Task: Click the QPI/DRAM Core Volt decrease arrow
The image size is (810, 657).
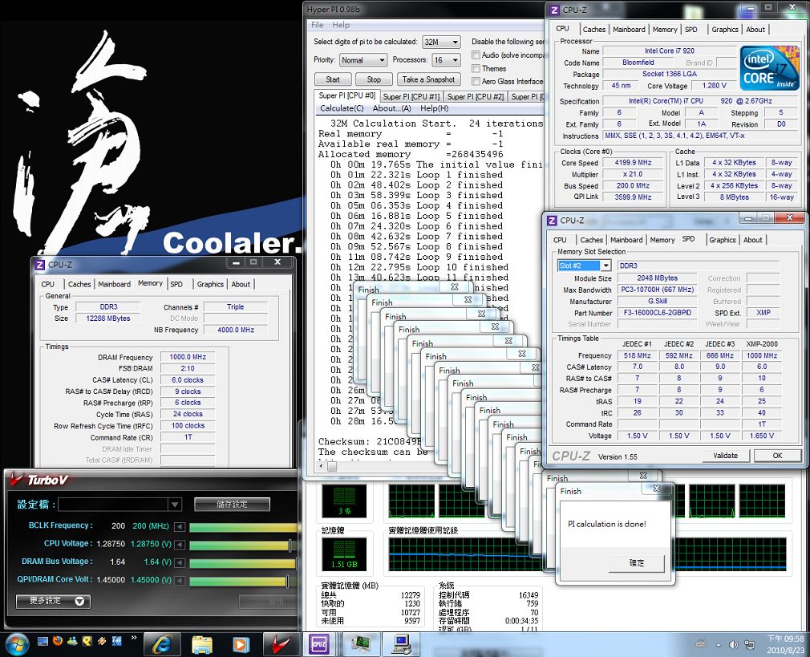Action: click(180, 581)
